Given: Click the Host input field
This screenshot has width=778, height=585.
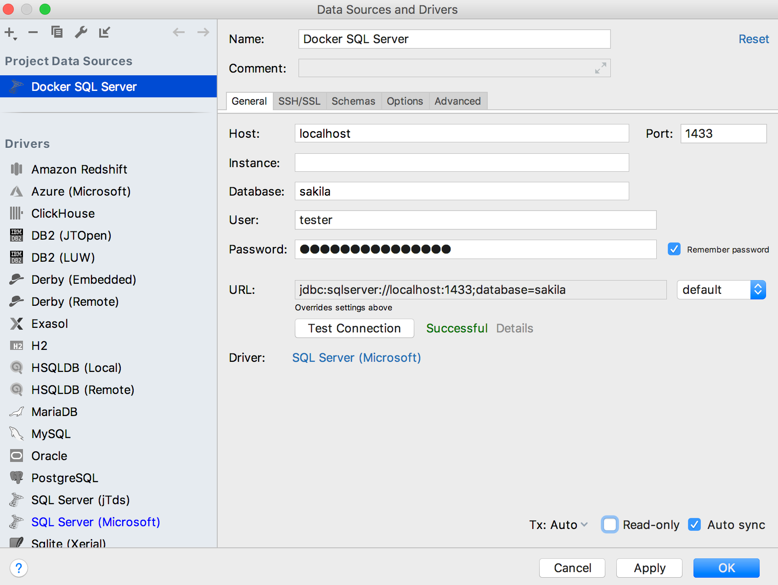Looking at the screenshot, I should tap(462, 133).
